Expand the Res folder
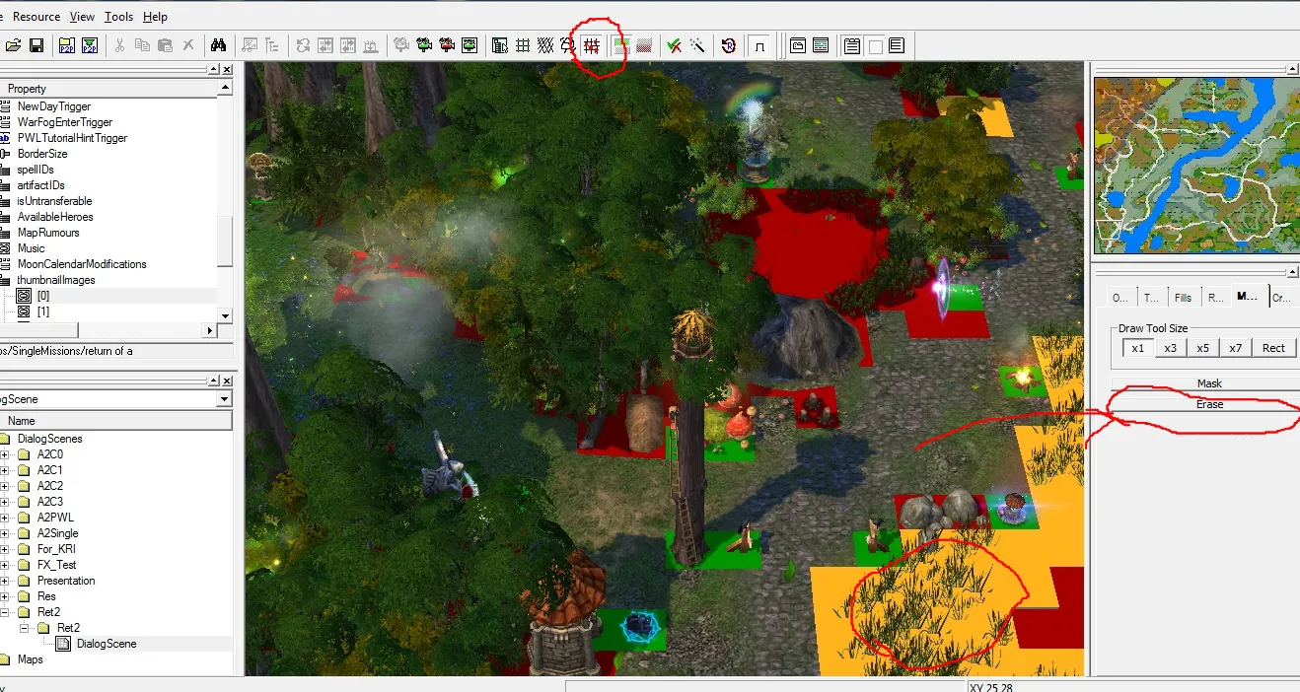 pos(5,596)
